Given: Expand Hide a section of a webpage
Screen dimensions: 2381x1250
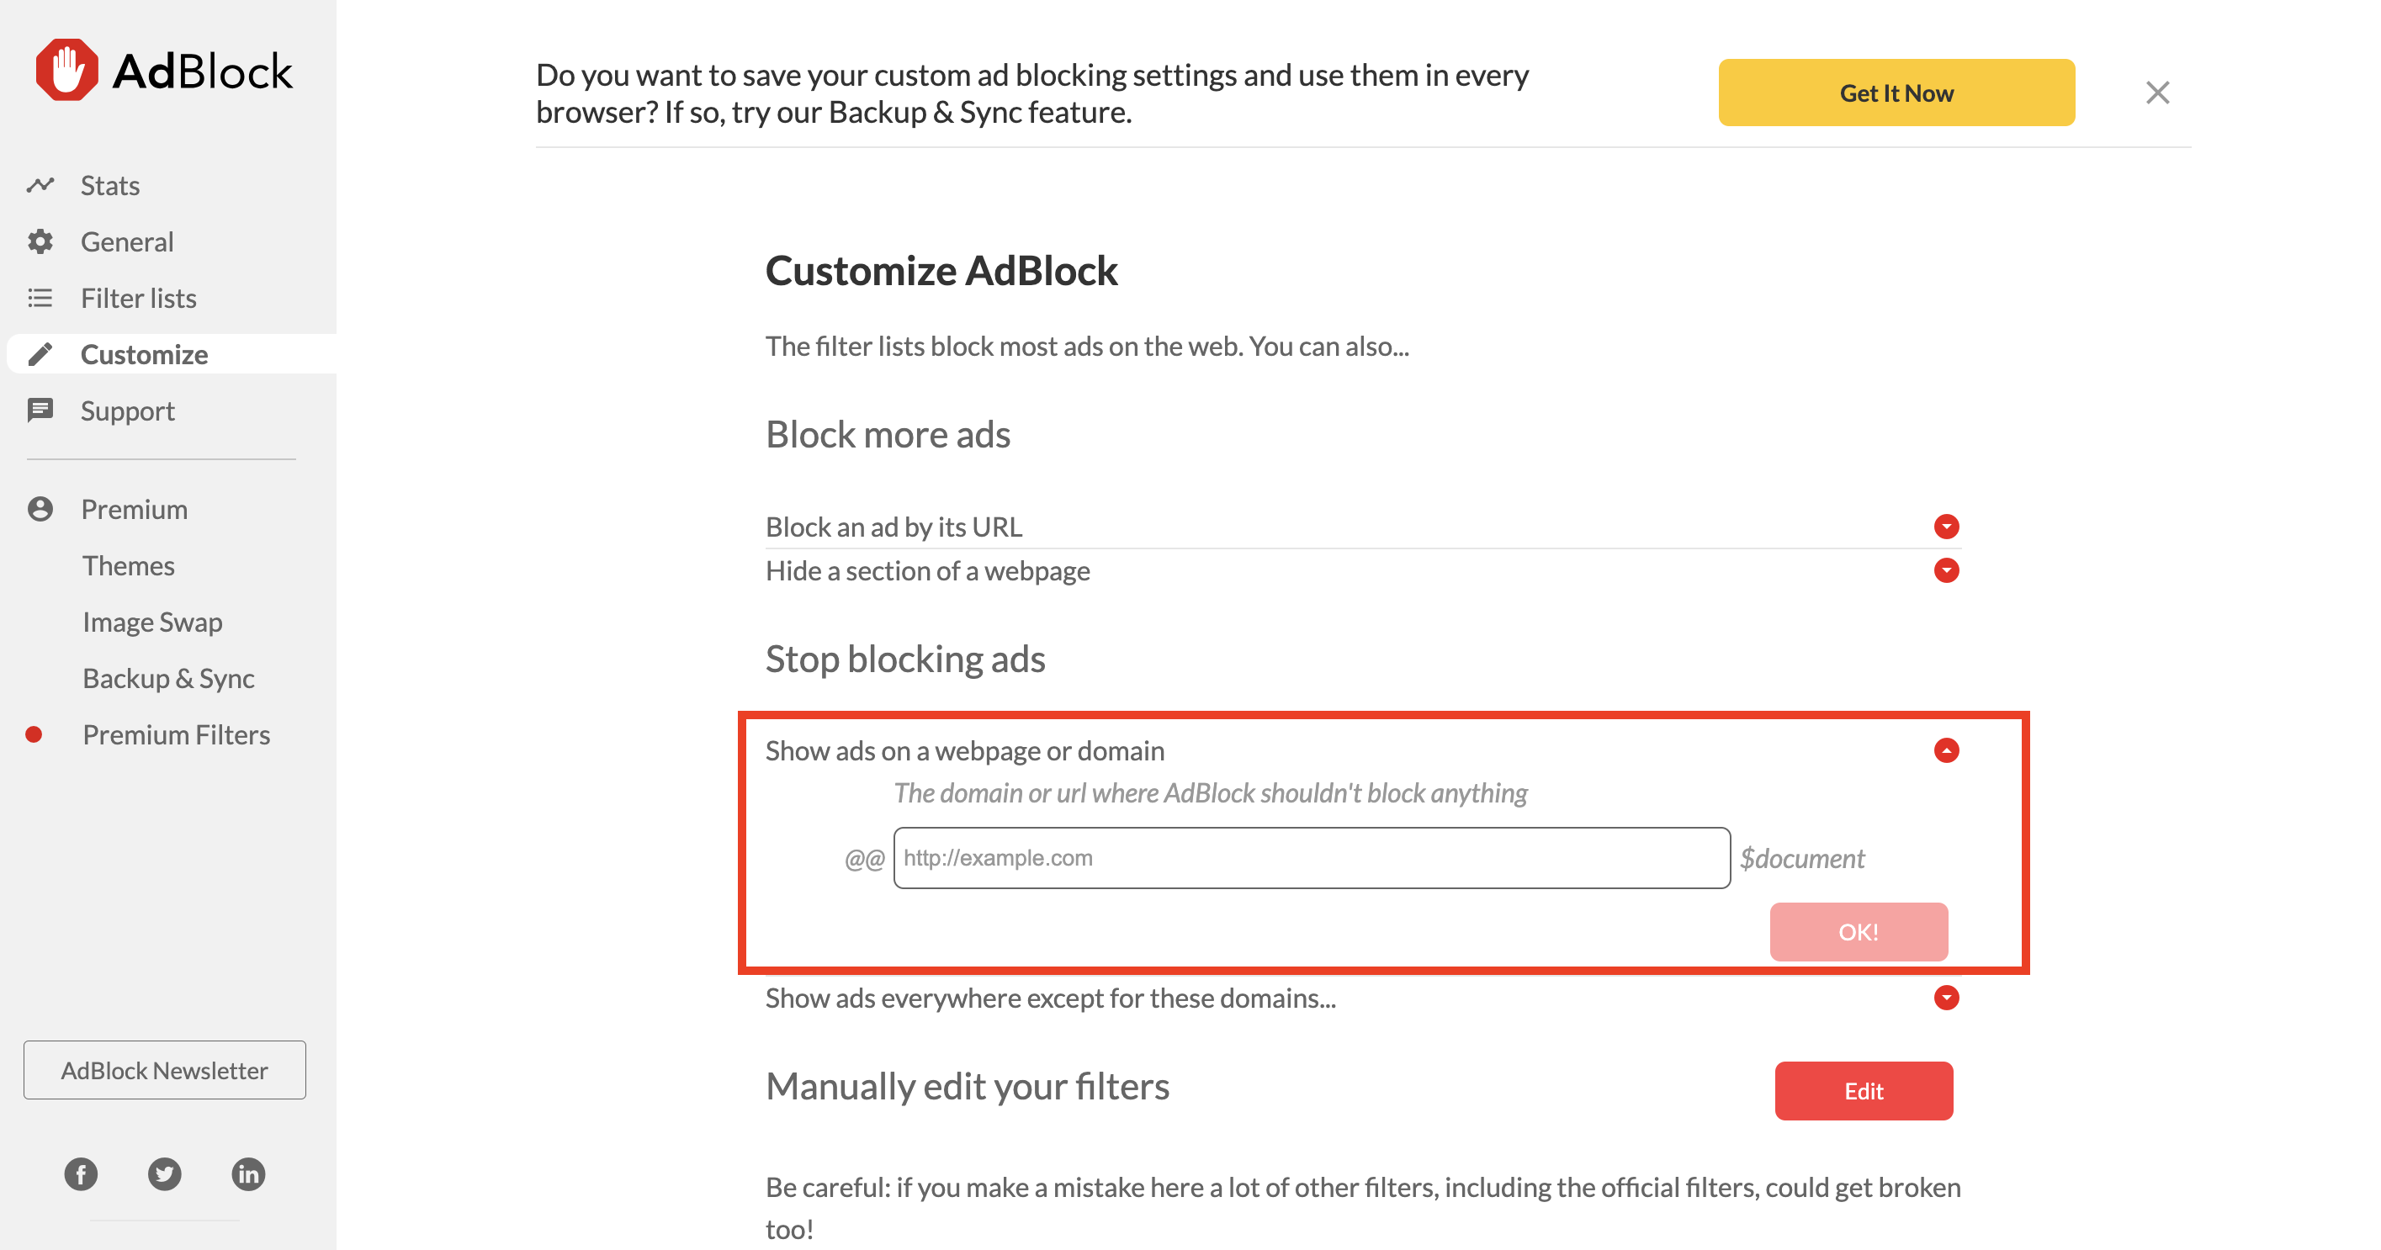Looking at the screenshot, I should [1947, 570].
